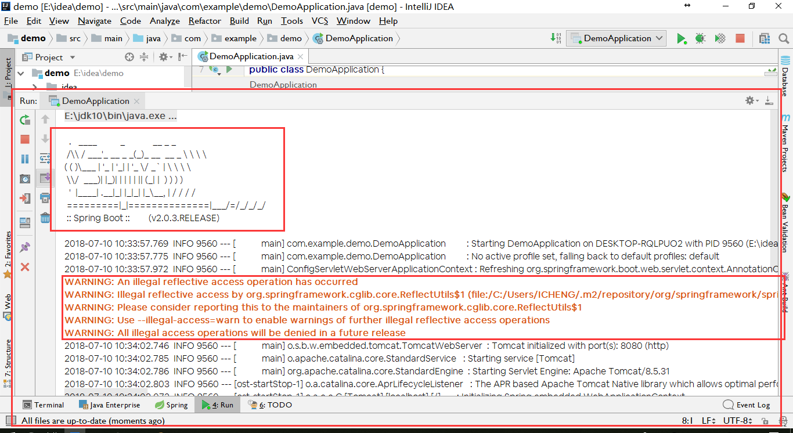Viewport: 793px width, 433px height.
Task: Open the TODO tool window
Action: pos(270,405)
